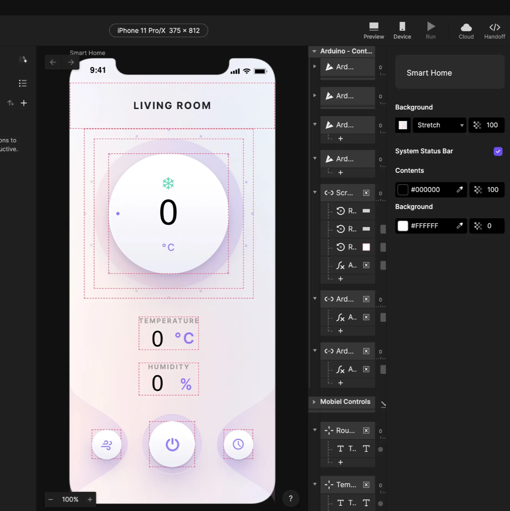Click the help question mark button
510x511 pixels.
point(290,498)
